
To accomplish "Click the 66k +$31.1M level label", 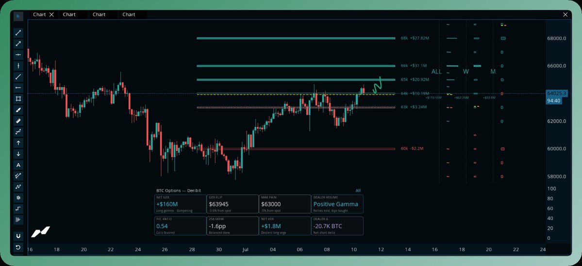I will click(414, 66).
